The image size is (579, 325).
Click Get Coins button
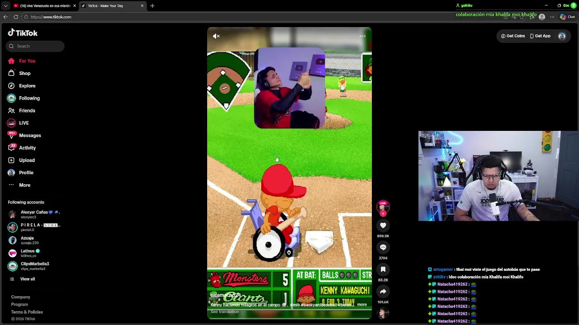tap(513, 36)
